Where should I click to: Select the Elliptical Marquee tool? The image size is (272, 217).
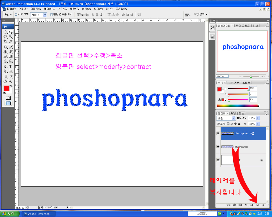click(x=5, y=32)
